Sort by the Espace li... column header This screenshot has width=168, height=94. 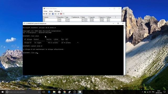tap(102, 17)
